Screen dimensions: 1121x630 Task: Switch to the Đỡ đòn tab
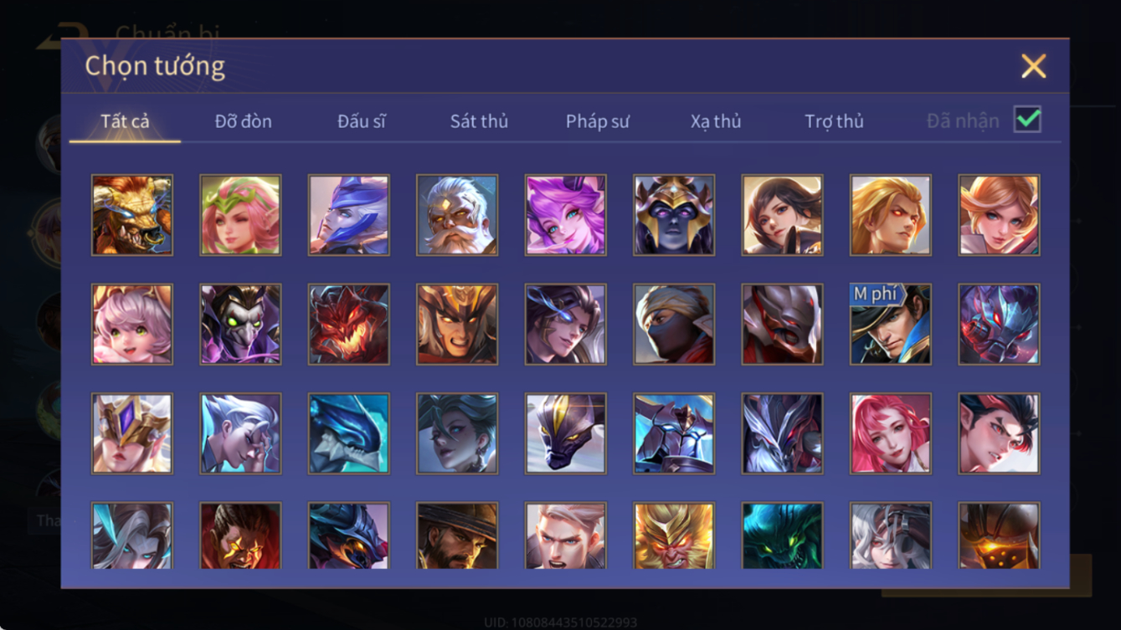pos(244,121)
